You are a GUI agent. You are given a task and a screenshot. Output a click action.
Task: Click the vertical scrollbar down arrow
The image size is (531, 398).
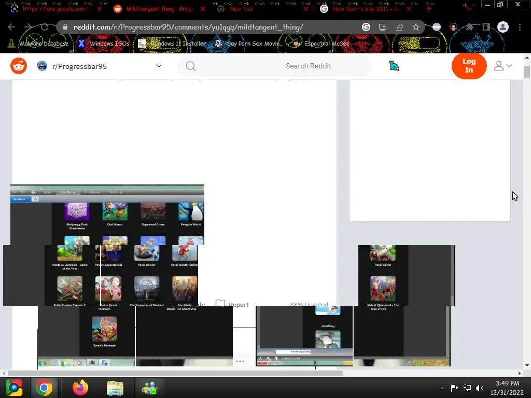(x=527, y=365)
